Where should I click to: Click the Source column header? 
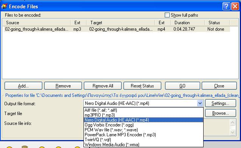click(37, 23)
